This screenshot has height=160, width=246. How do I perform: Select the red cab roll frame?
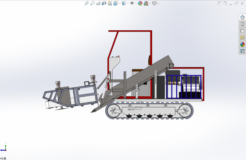click(151, 47)
